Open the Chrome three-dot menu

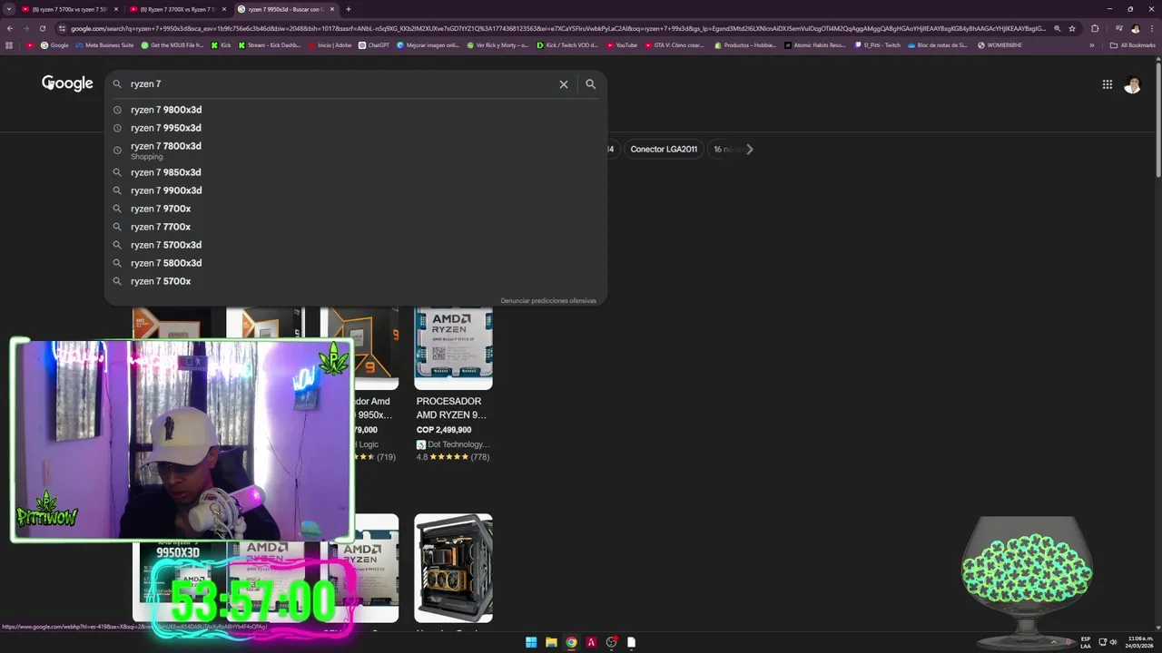pyautogui.click(x=1151, y=28)
